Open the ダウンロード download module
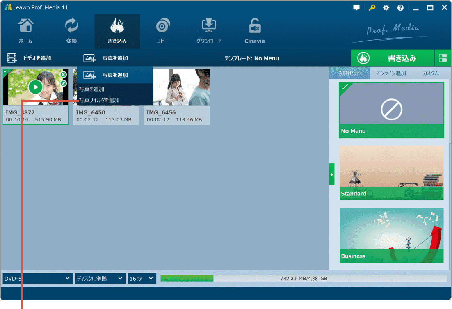 pyautogui.click(x=209, y=32)
